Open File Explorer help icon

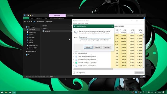pos(144,18)
